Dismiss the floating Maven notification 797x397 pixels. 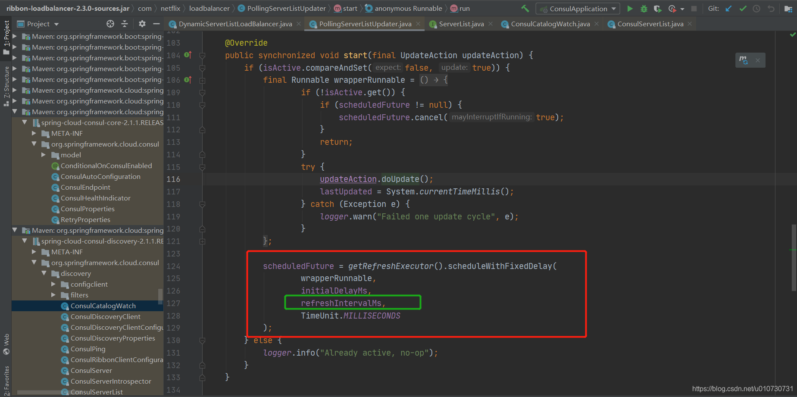tap(757, 60)
